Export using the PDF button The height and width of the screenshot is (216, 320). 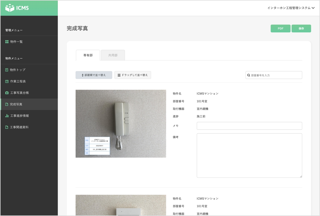[x=281, y=29]
